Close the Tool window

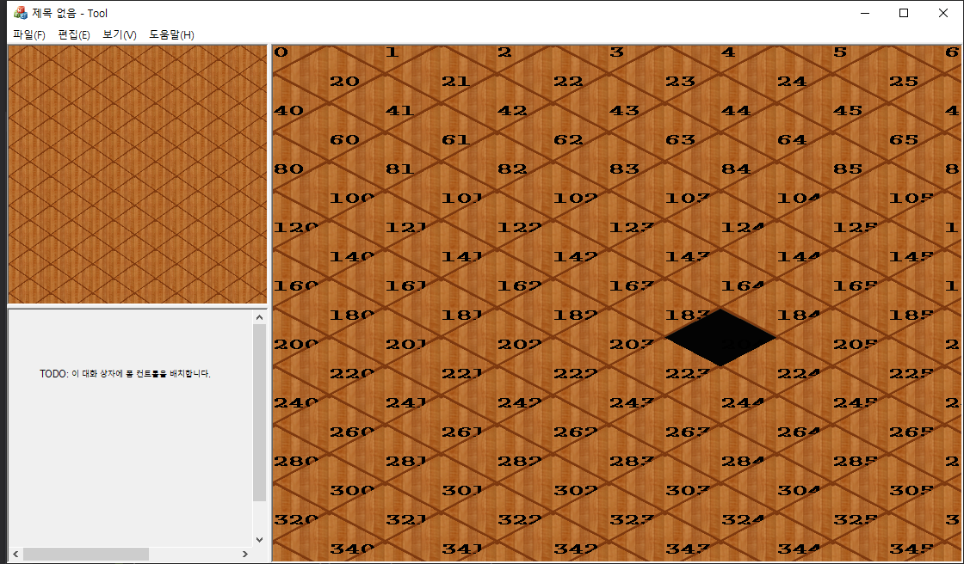click(943, 13)
